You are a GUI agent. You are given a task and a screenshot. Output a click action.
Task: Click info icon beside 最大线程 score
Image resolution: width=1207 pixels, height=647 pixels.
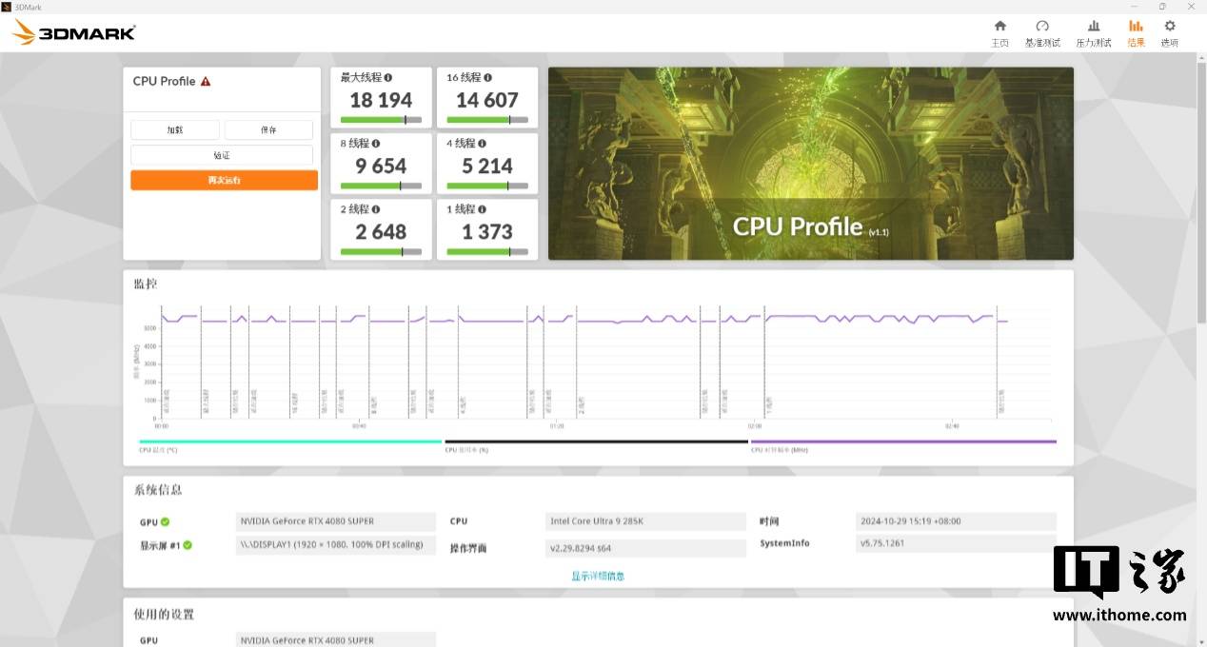388,77
